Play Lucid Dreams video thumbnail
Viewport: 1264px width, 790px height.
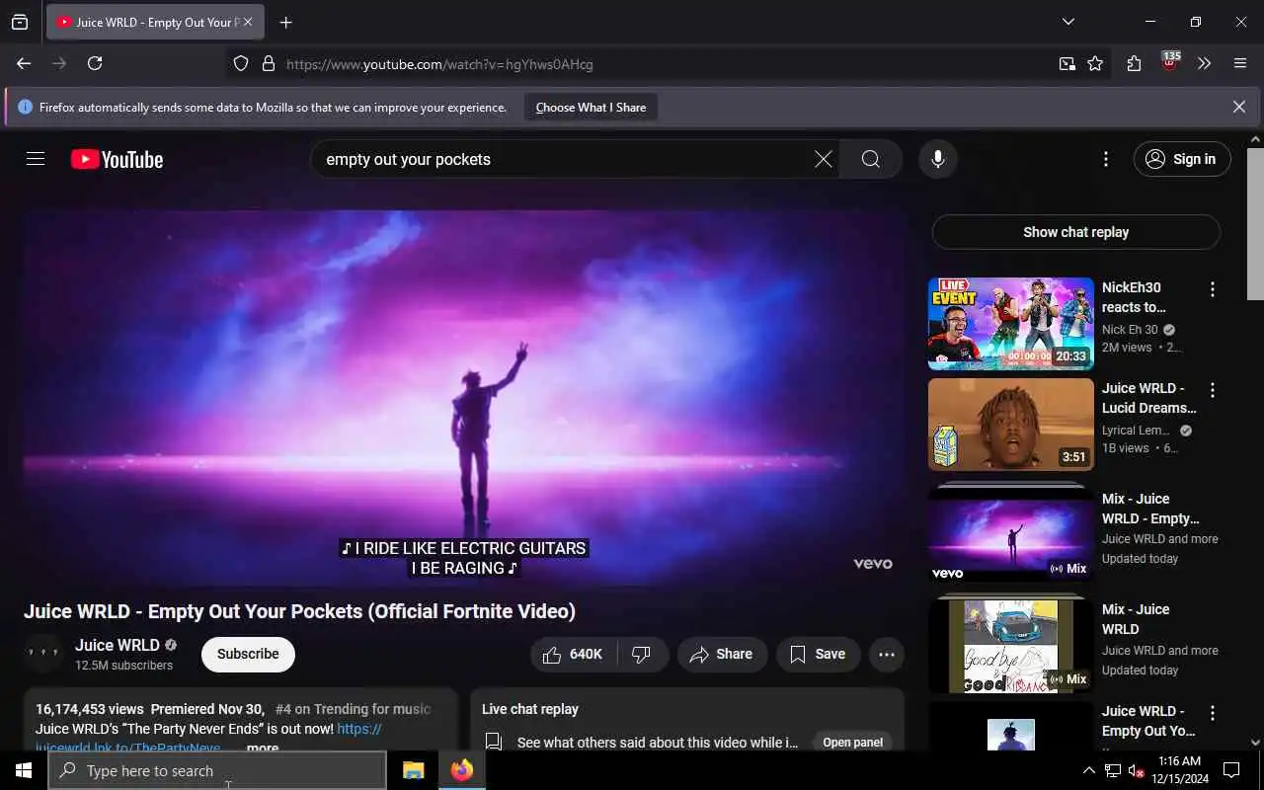point(1010,425)
